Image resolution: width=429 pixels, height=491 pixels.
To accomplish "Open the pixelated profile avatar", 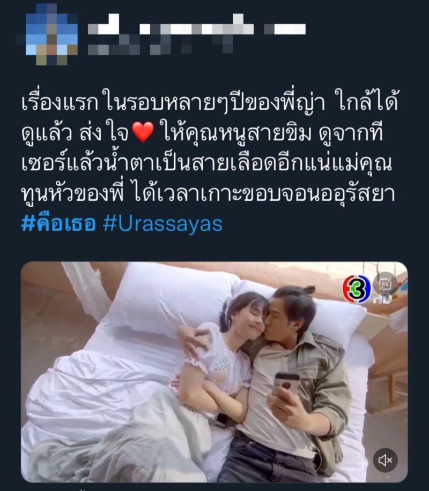I will [x=47, y=34].
